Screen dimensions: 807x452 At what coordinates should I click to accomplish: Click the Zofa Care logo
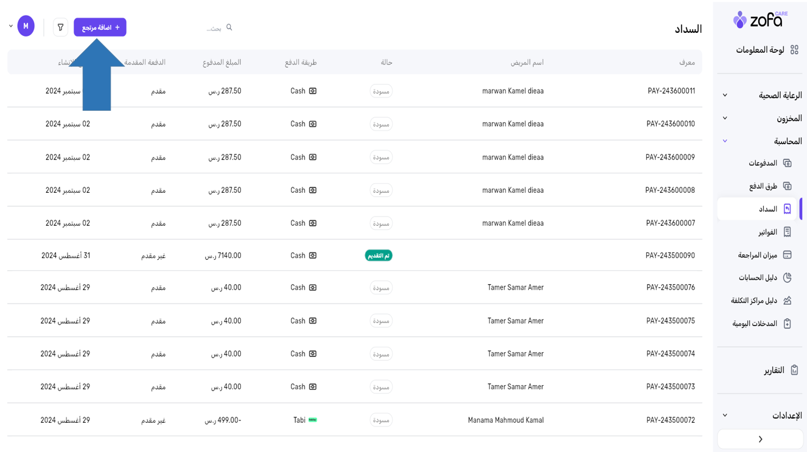(x=760, y=20)
